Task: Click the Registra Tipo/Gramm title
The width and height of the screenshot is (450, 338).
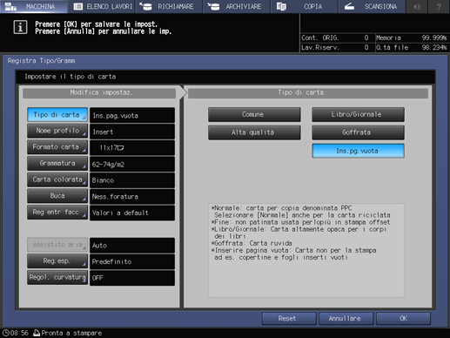Action: coord(41,61)
